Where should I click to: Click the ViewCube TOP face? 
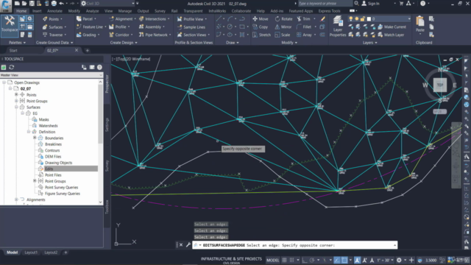click(440, 85)
